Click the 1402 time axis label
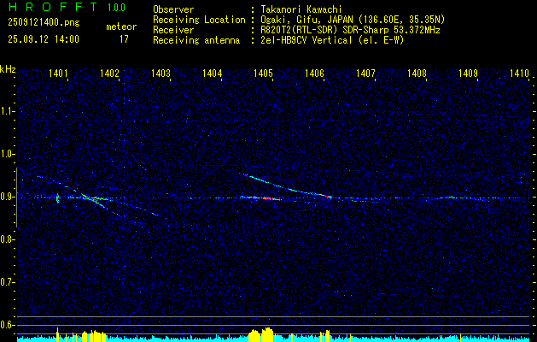 click(109, 73)
